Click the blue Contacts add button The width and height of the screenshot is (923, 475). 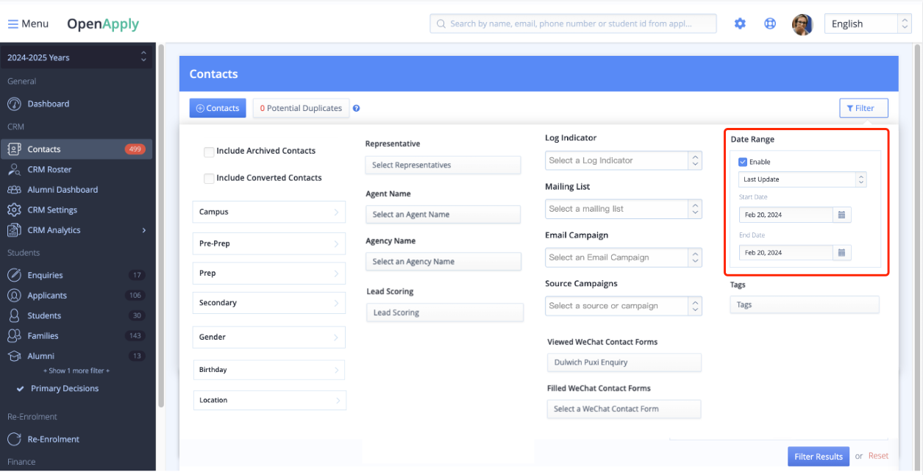click(218, 108)
